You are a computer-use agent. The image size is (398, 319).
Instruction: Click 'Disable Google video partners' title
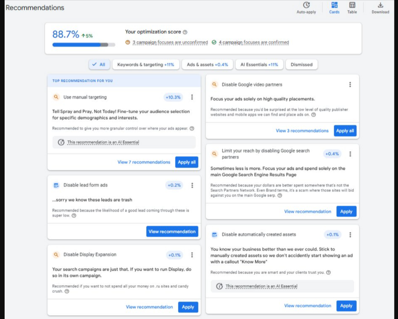pyautogui.click(x=252, y=84)
